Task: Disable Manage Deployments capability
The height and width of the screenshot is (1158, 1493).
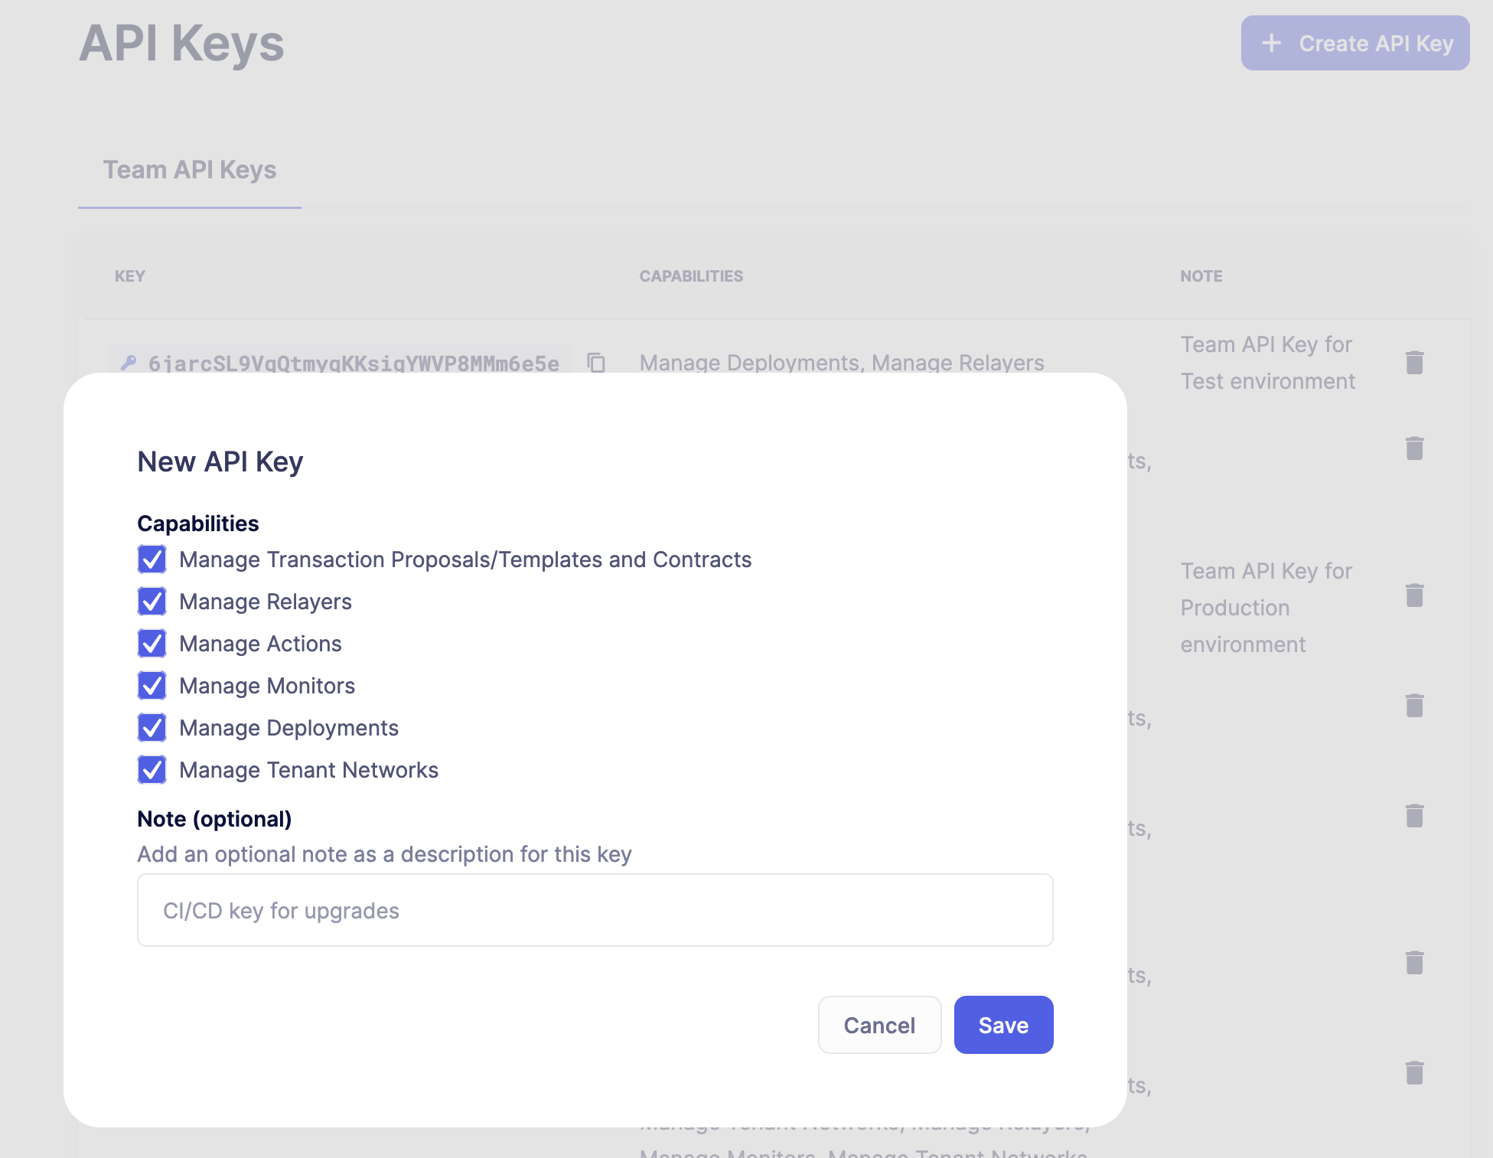Action: pyautogui.click(x=152, y=728)
